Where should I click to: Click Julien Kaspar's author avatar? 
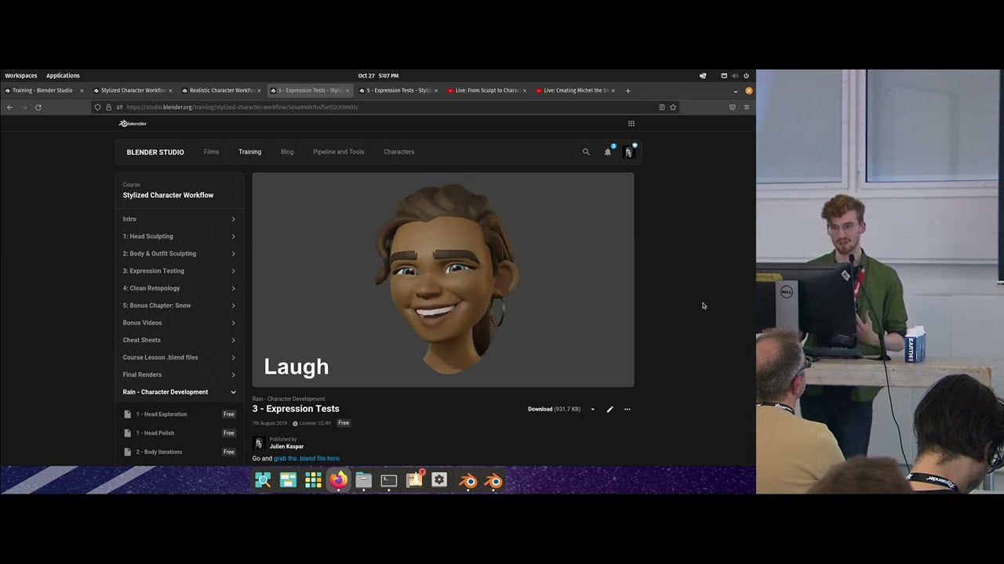click(x=259, y=443)
